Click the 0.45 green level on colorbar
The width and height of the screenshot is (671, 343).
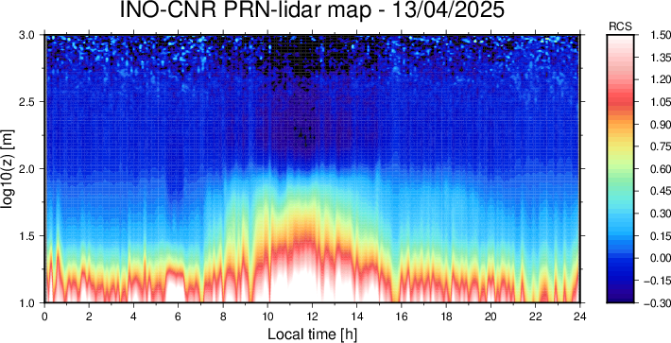tap(620, 191)
